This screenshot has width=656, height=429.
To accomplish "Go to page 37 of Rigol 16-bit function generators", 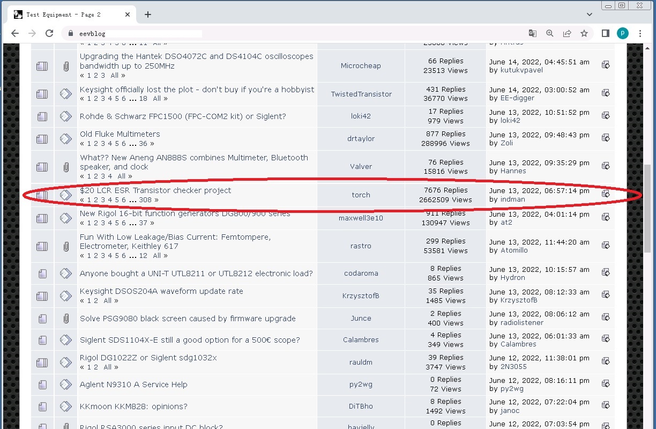I will click(143, 223).
